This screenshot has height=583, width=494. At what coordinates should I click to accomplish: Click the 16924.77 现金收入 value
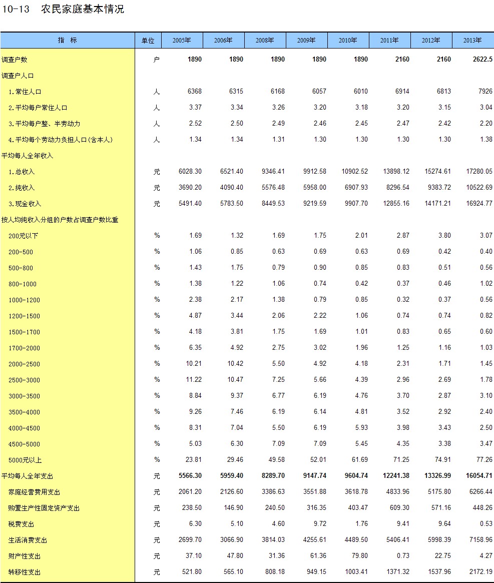click(479, 203)
